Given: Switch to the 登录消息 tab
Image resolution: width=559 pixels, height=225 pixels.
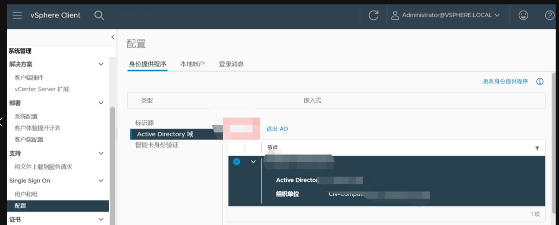Looking at the screenshot, I should 231,64.
